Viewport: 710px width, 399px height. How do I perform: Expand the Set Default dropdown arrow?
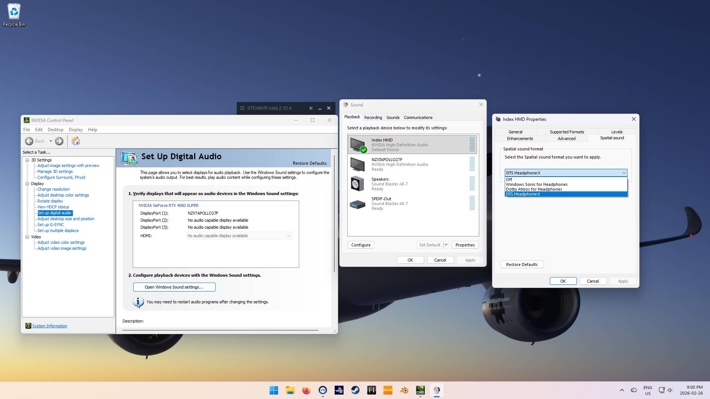point(446,245)
